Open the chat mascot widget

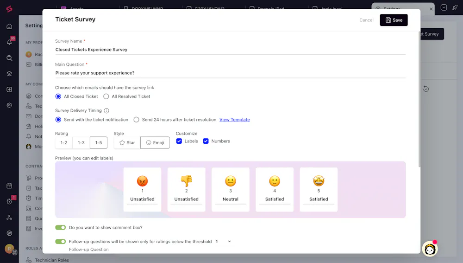(x=430, y=249)
